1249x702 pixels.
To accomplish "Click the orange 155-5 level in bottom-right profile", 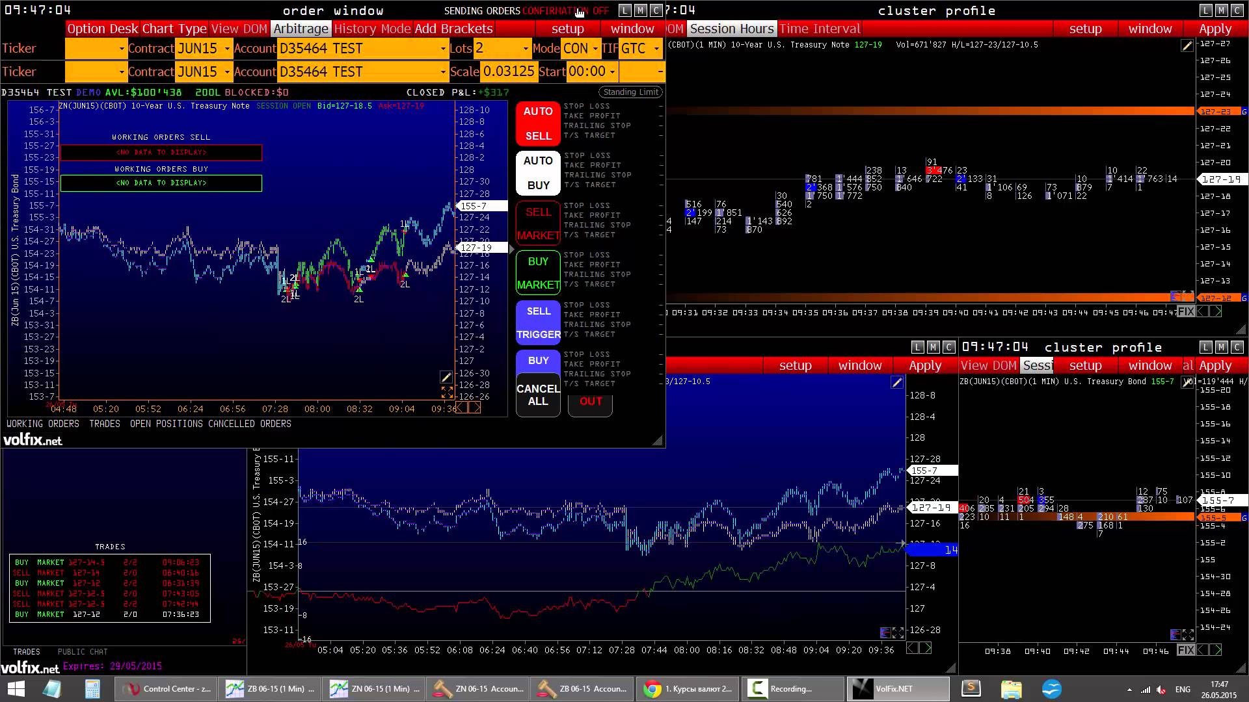I will point(1218,517).
